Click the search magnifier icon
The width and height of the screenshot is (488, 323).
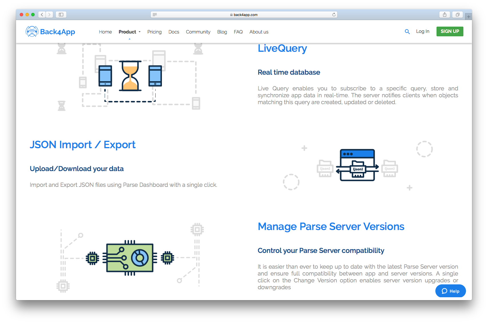[407, 31]
